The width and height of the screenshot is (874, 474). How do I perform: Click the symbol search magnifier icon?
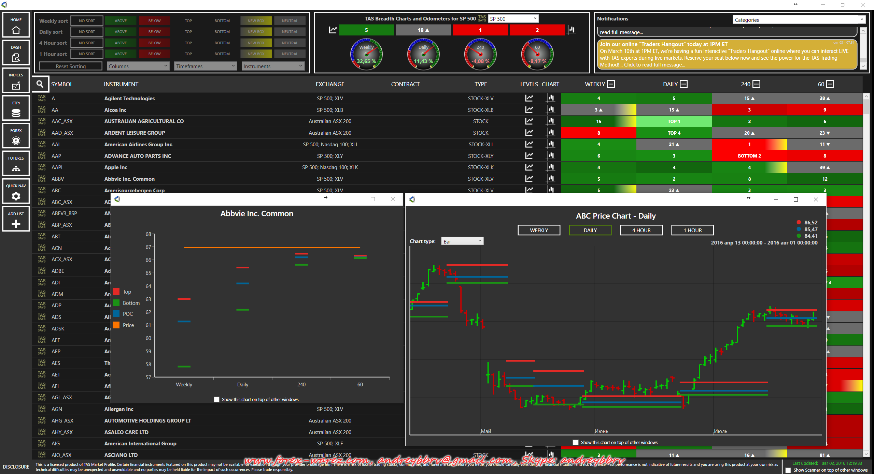[x=40, y=84]
